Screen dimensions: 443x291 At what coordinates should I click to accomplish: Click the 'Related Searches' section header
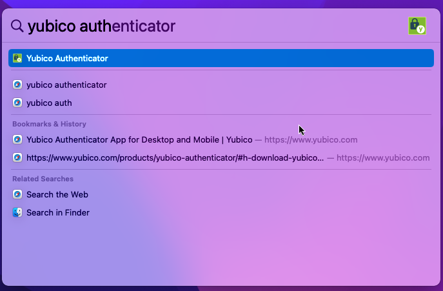(43, 179)
